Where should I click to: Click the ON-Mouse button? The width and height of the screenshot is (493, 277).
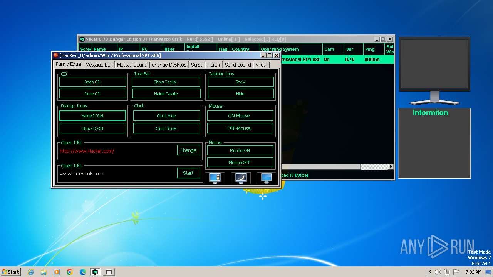[x=240, y=116]
